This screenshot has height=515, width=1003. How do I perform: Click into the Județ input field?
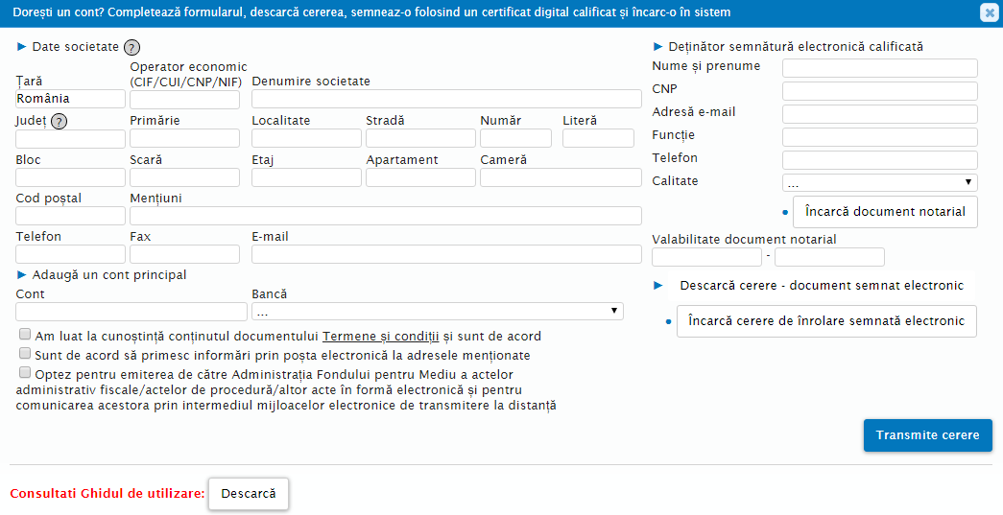click(70, 139)
